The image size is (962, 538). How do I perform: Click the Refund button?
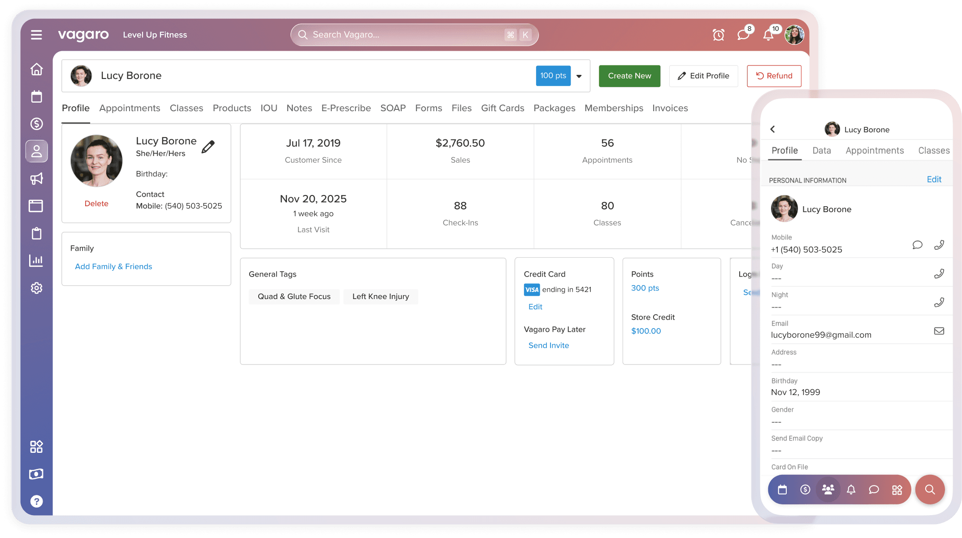click(774, 76)
